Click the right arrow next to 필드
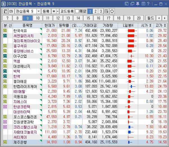169x147 pixels. click(x=165, y=18)
